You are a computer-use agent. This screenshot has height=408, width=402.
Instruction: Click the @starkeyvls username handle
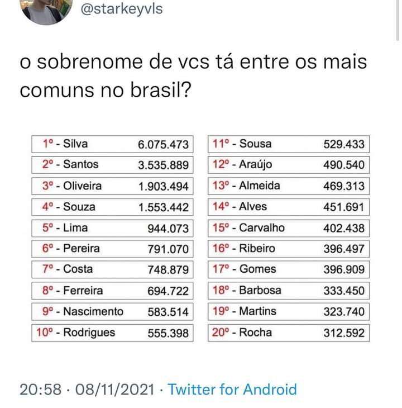(x=122, y=9)
